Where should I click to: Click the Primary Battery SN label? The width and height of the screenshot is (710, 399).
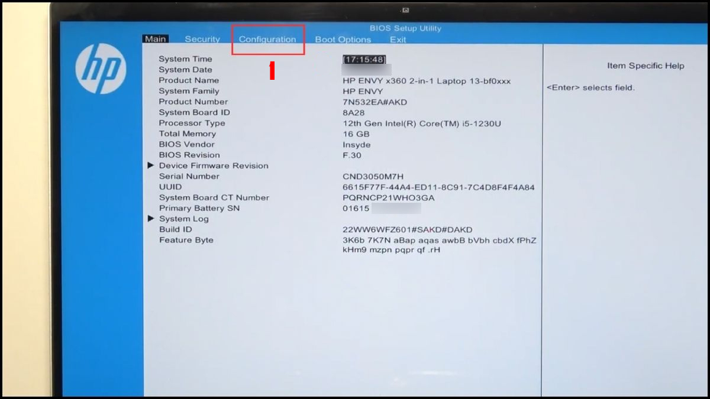point(199,208)
